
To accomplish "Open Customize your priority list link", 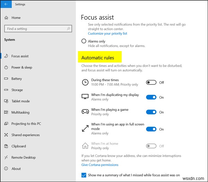I will tap(107, 33).
